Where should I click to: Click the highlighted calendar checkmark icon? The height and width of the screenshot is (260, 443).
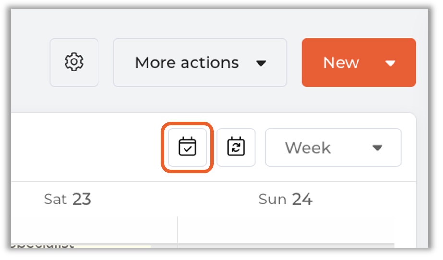point(187,147)
